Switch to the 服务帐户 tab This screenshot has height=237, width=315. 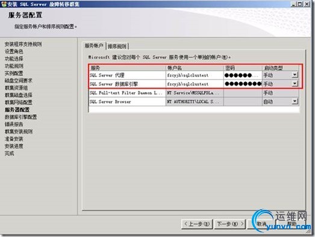[x=94, y=46]
